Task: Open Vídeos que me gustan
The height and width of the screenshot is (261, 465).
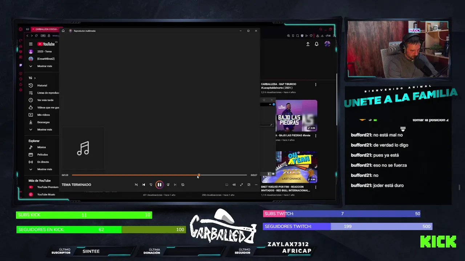Action: pos(44,107)
